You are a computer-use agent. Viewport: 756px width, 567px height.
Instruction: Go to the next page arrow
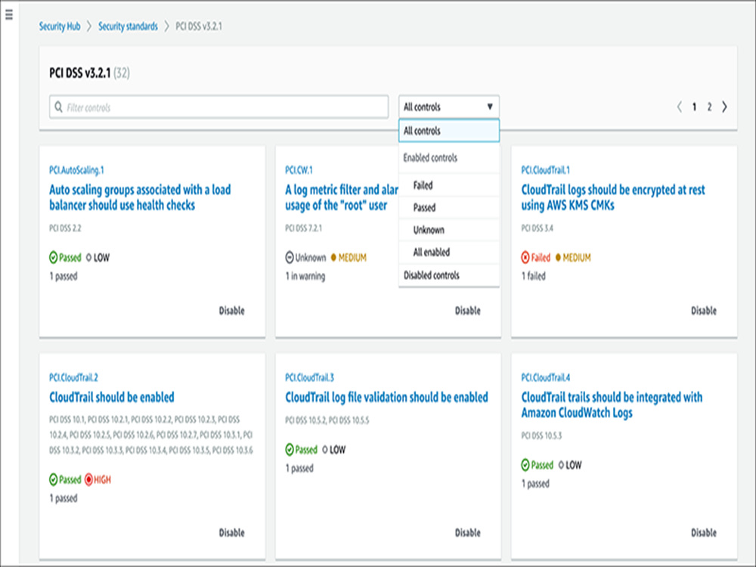(724, 107)
